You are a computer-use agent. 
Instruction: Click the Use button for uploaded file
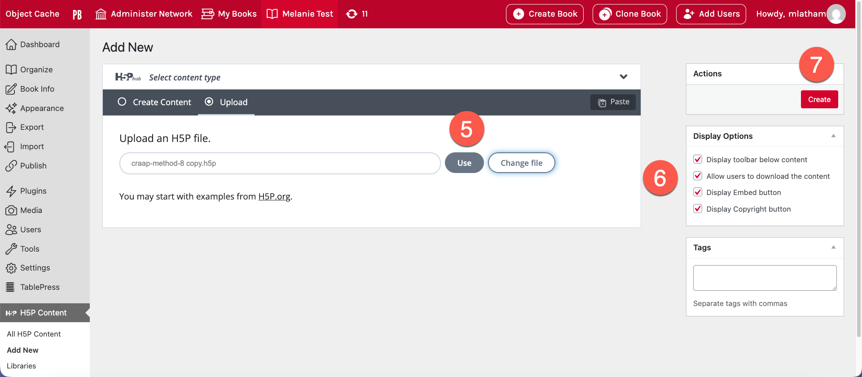(x=464, y=163)
